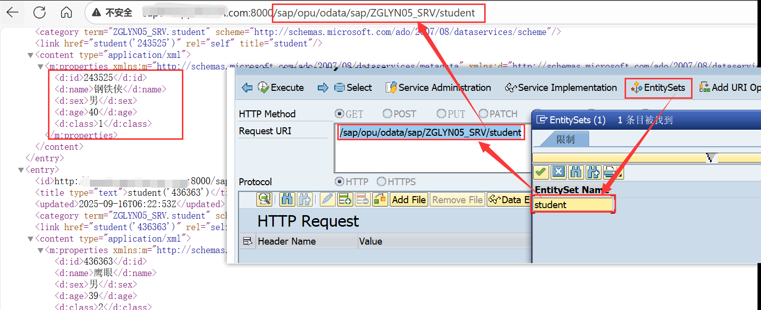
Task: Click the Find binoculars in request toolbar
Action: (287, 200)
